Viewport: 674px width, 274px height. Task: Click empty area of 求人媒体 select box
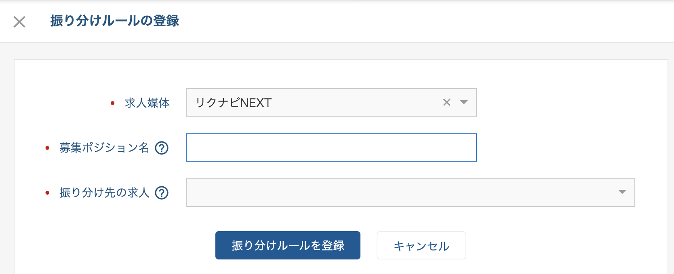[356, 103]
